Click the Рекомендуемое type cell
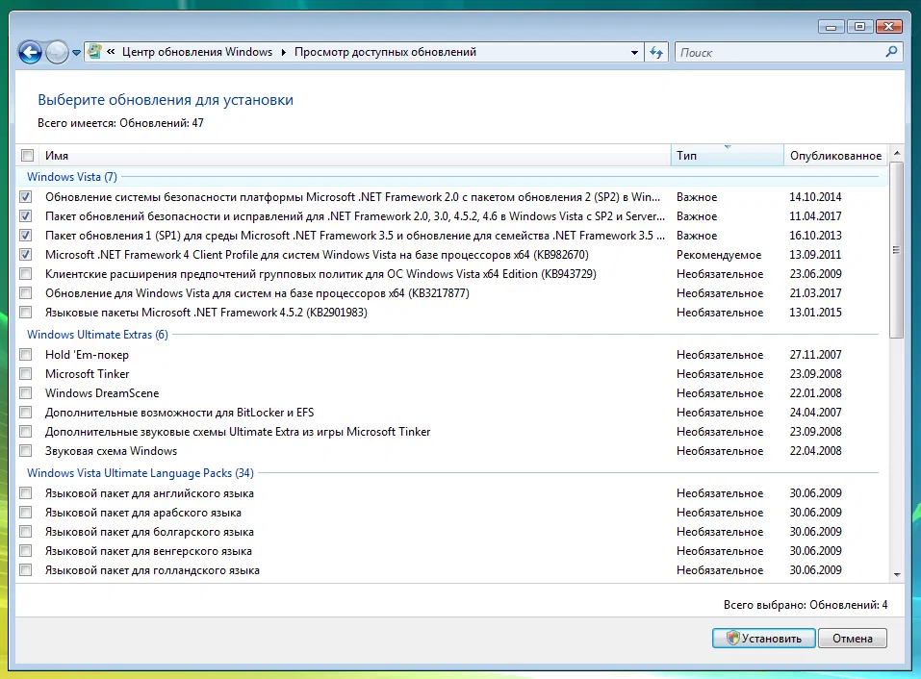This screenshot has height=679, width=921. [719, 255]
